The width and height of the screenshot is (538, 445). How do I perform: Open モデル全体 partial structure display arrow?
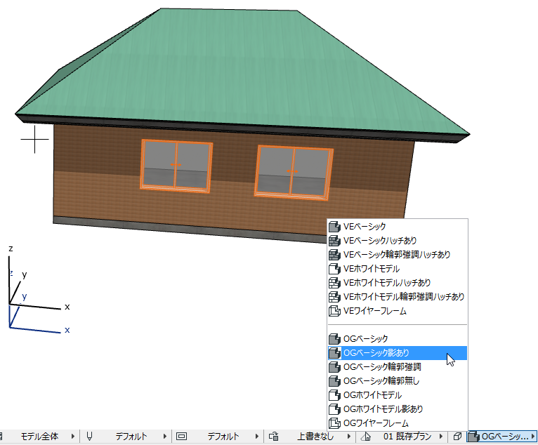coord(73,437)
